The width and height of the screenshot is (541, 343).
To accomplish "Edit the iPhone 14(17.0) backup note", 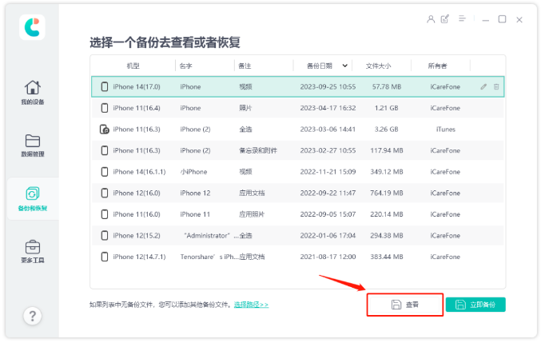I will (x=483, y=86).
